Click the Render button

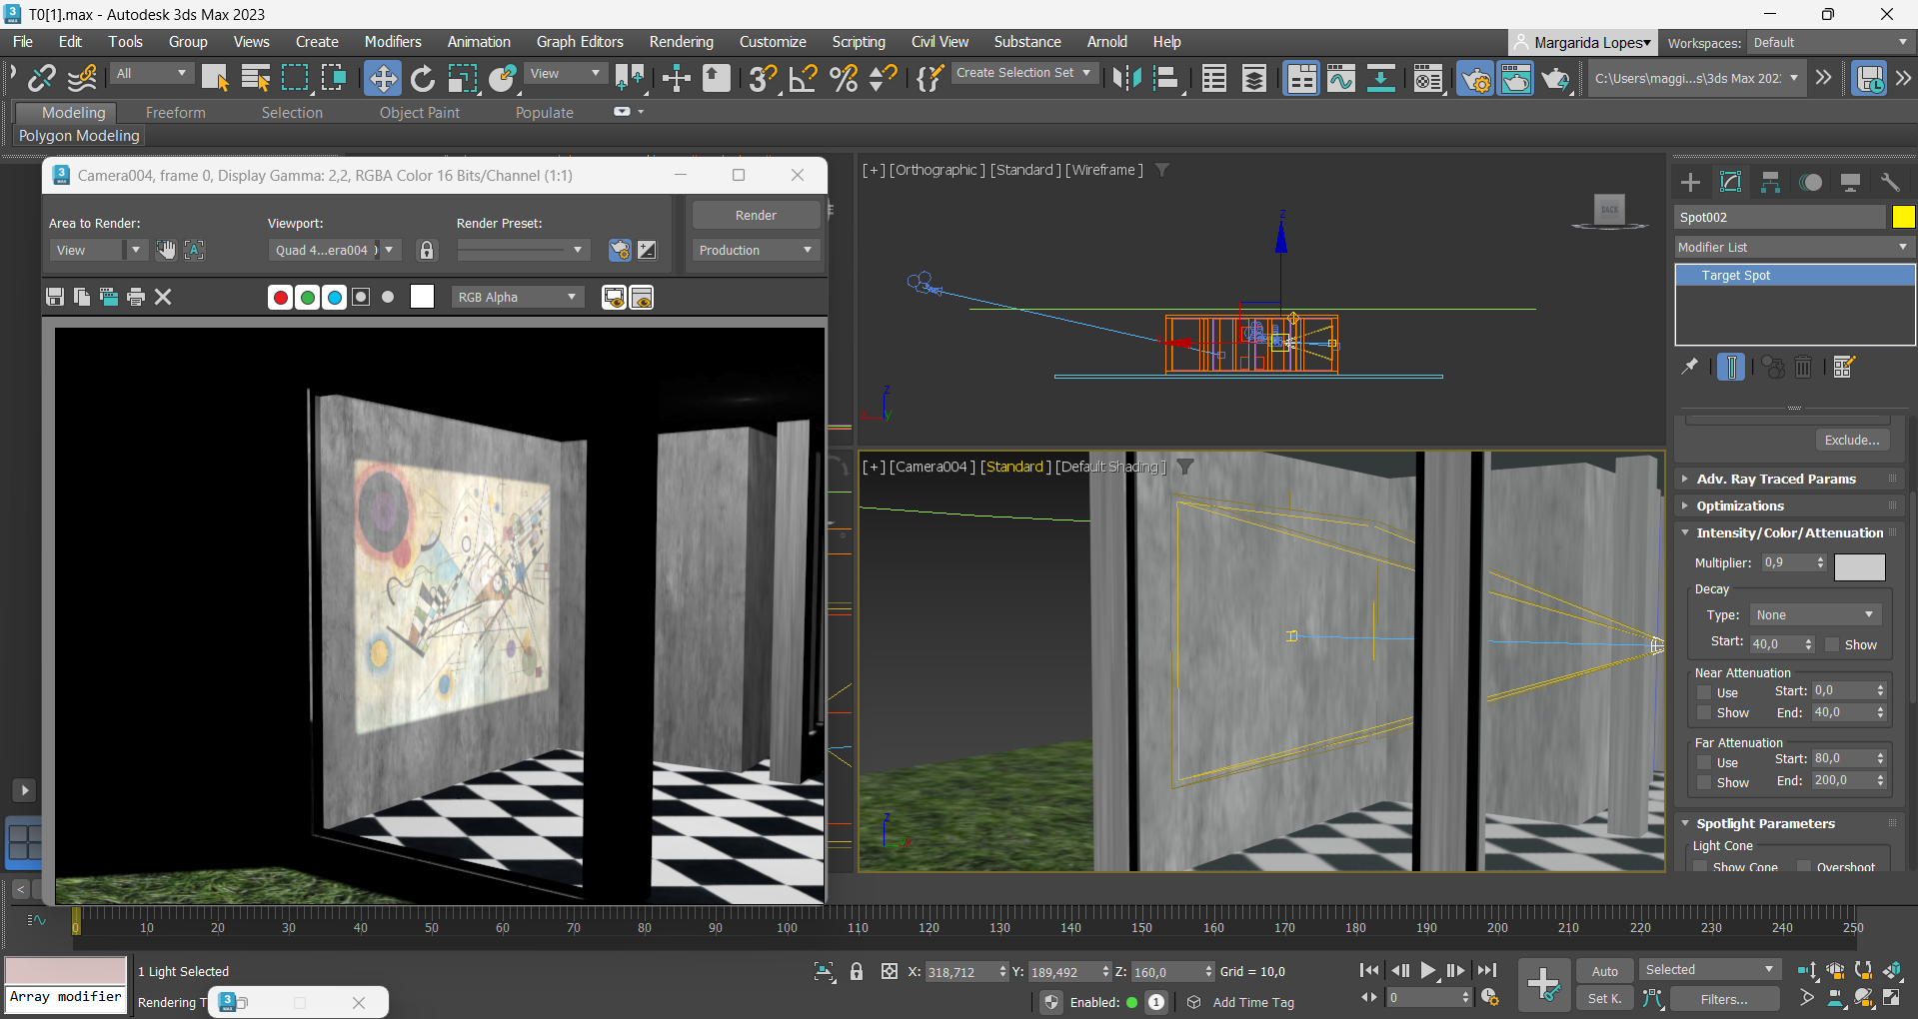click(756, 215)
